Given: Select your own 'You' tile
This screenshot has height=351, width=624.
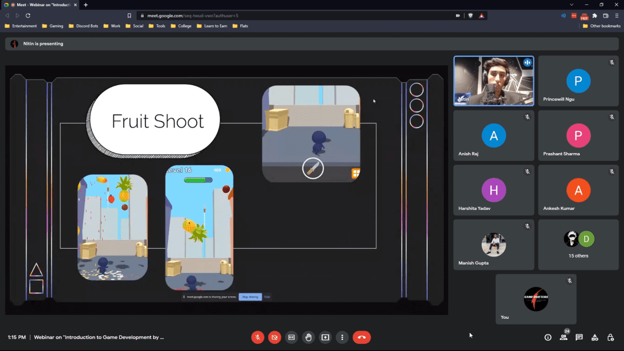Looking at the screenshot, I should [x=536, y=299].
